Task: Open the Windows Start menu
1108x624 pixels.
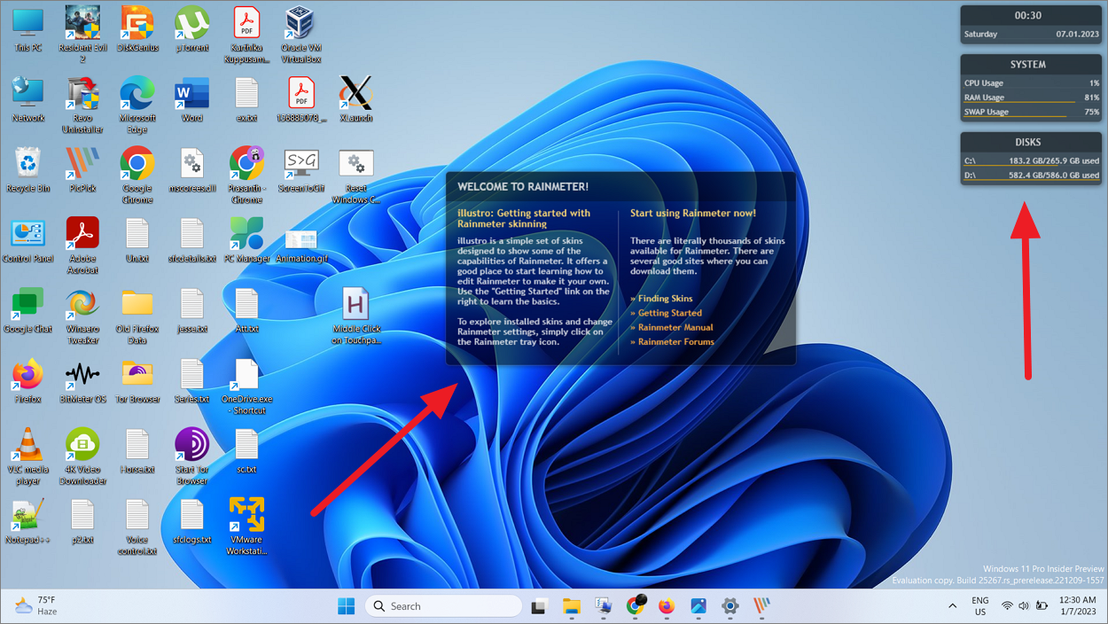Action: [x=347, y=606]
